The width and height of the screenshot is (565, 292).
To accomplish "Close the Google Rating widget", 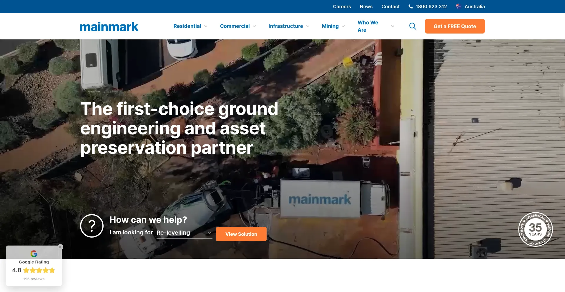I will click(60, 247).
